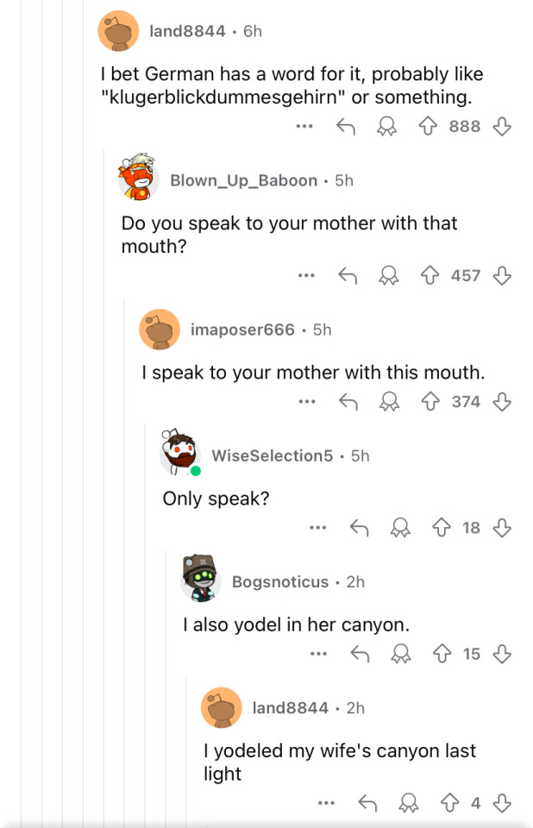Image resolution: width=533 pixels, height=828 pixels.
Task: Click Bogsnoticus's avatar image
Action: click(201, 580)
